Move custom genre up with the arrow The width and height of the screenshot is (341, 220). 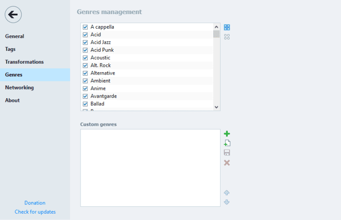[227, 193]
